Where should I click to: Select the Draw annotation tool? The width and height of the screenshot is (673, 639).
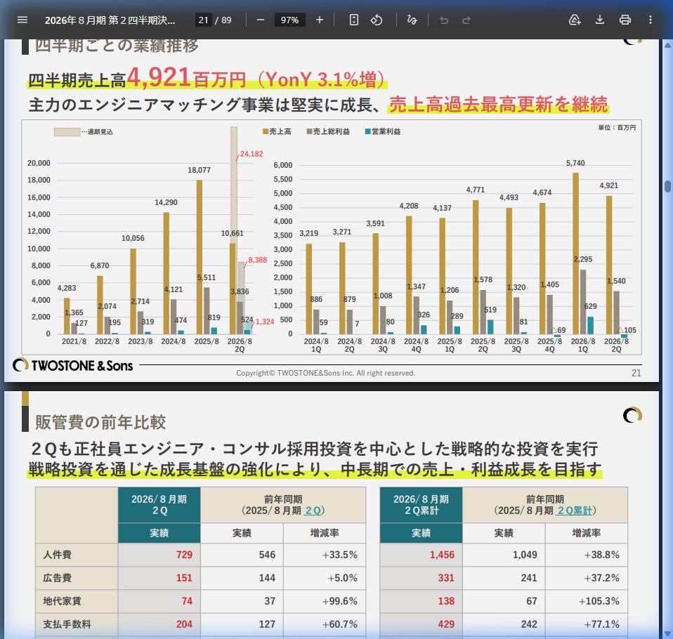click(412, 20)
